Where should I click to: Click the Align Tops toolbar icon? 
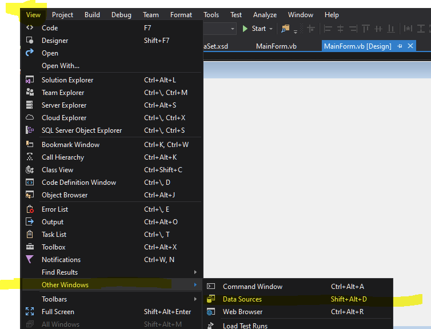(366, 29)
